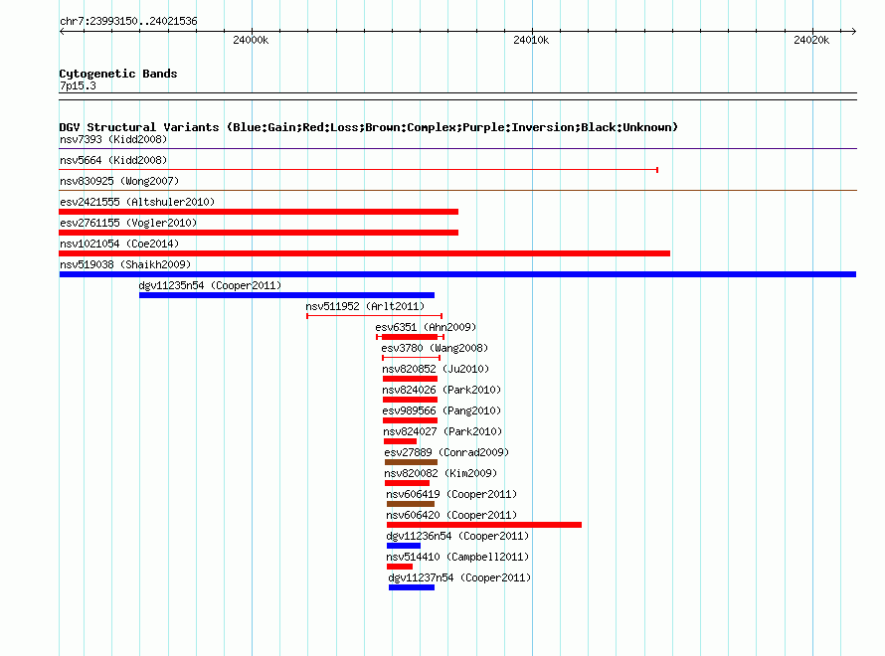
Task: Click the dgv11235n54 (Cooper2011) label
Action: 210,285
